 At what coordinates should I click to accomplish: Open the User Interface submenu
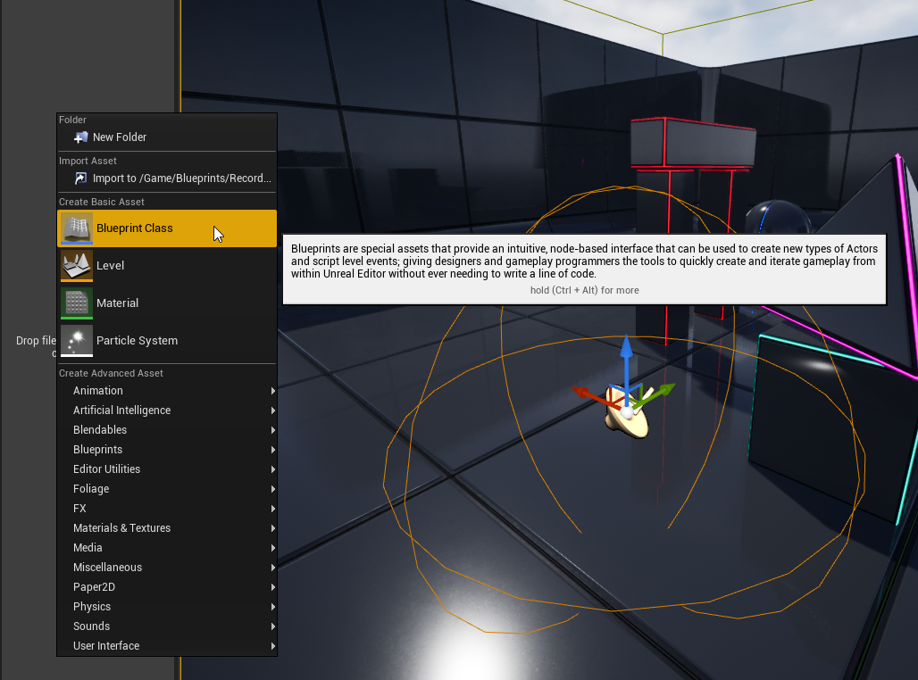point(167,646)
